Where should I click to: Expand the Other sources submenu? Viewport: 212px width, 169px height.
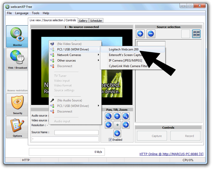tap(75, 61)
